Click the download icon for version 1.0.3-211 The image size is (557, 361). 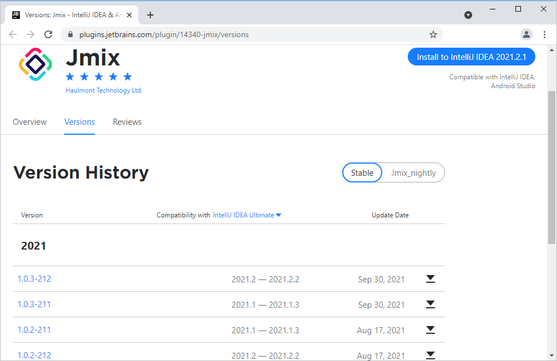(x=430, y=304)
